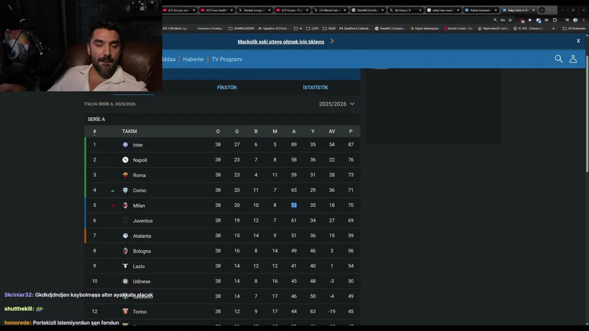Open the Haberler menu item

pyautogui.click(x=193, y=59)
